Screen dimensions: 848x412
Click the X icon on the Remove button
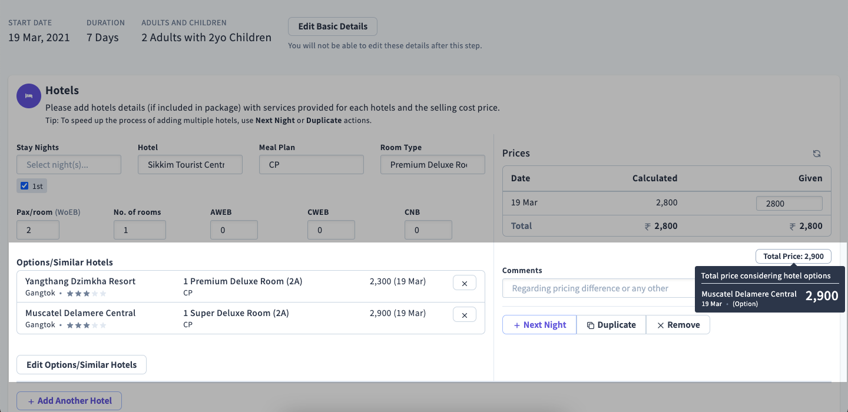pyautogui.click(x=661, y=324)
